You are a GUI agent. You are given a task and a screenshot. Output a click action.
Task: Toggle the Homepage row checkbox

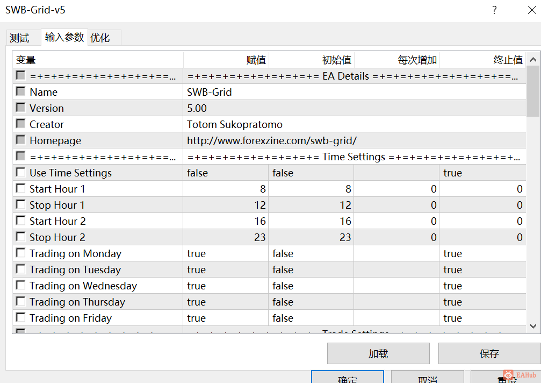coord(21,140)
